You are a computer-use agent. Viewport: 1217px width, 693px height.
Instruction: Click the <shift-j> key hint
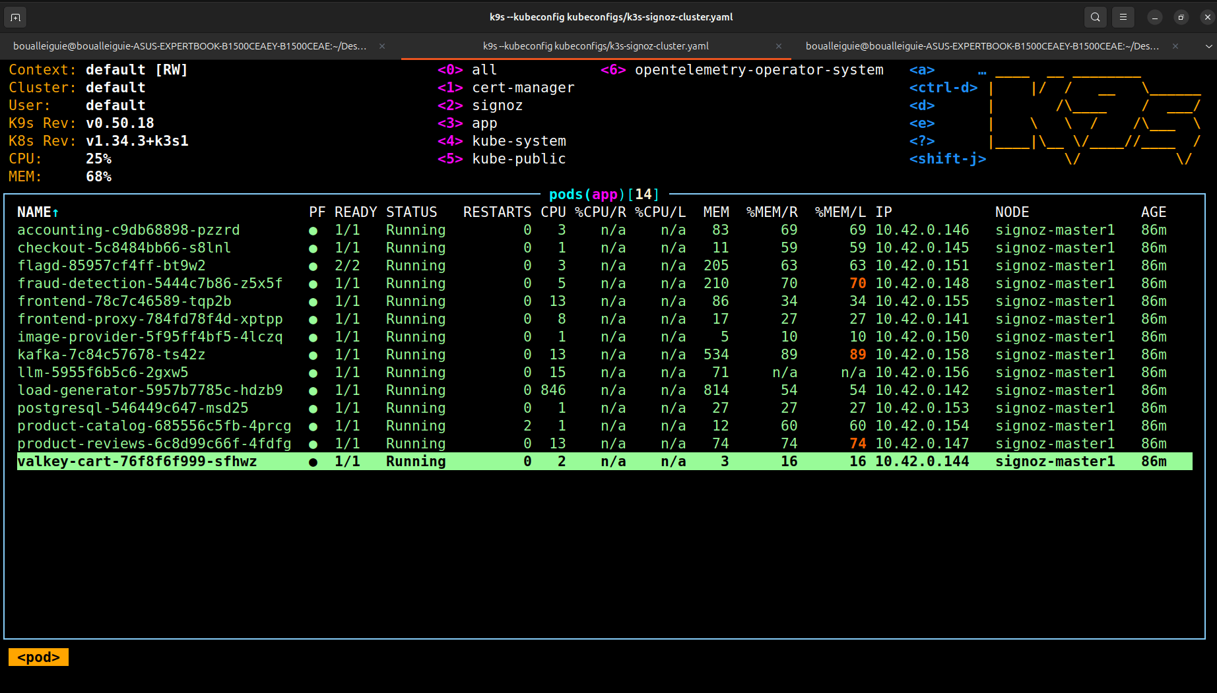coord(948,159)
